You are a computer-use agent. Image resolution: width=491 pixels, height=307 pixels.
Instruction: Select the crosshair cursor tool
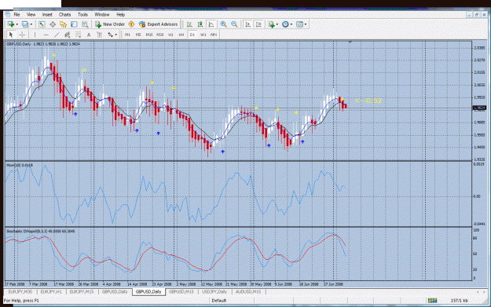(x=22, y=35)
